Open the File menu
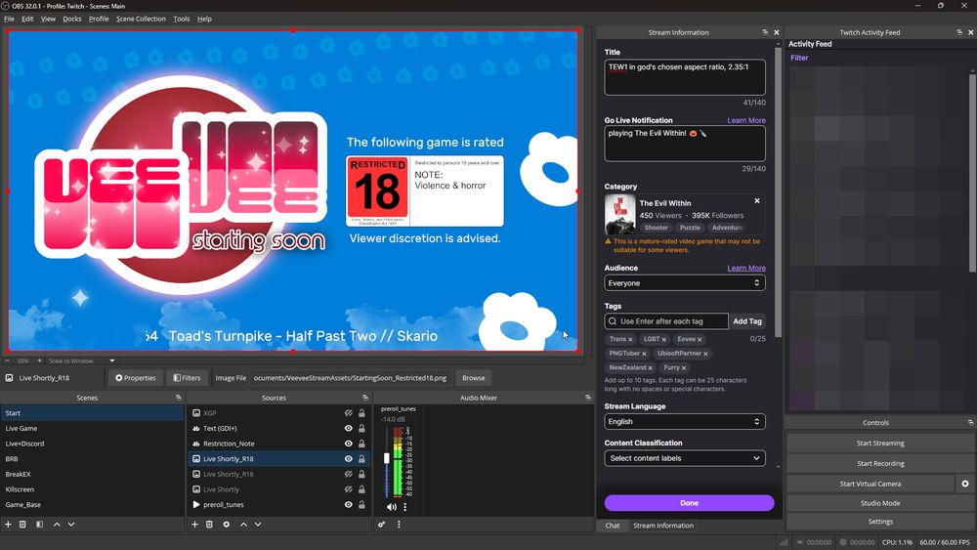Image resolution: width=977 pixels, height=550 pixels. coord(10,19)
